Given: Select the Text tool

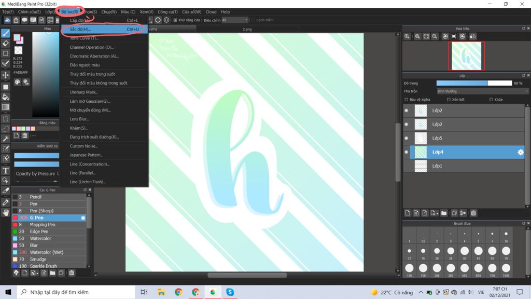Looking at the screenshot, I should click(5, 170).
